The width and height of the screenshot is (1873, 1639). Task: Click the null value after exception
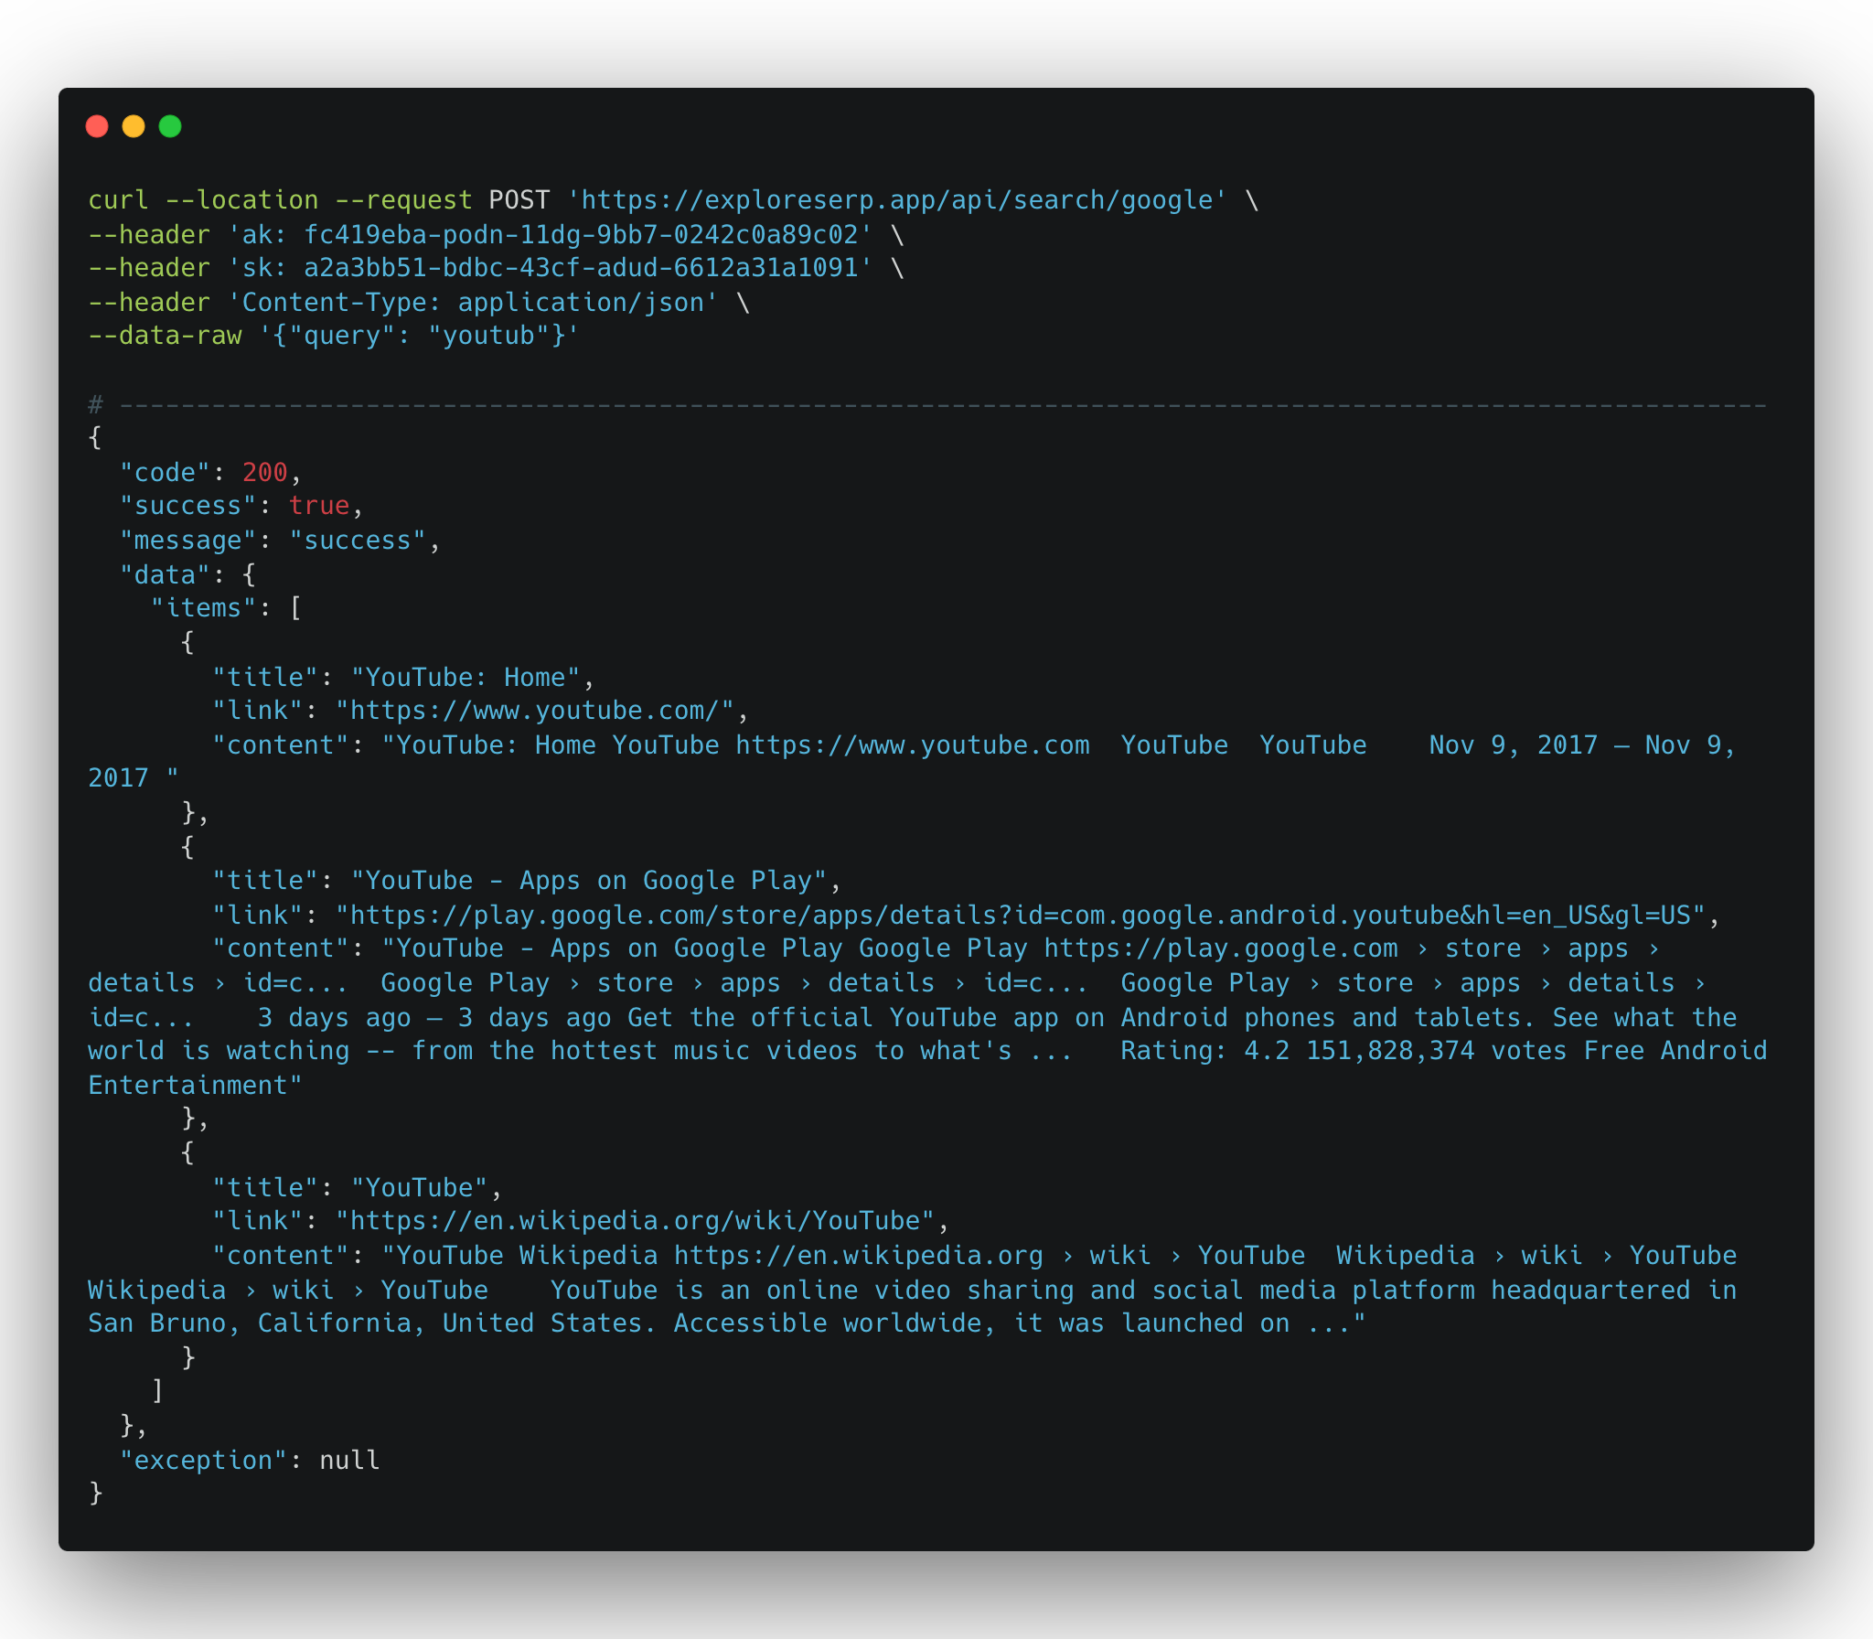(349, 1461)
